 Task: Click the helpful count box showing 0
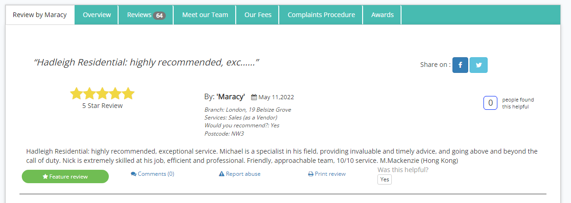pos(490,103)
